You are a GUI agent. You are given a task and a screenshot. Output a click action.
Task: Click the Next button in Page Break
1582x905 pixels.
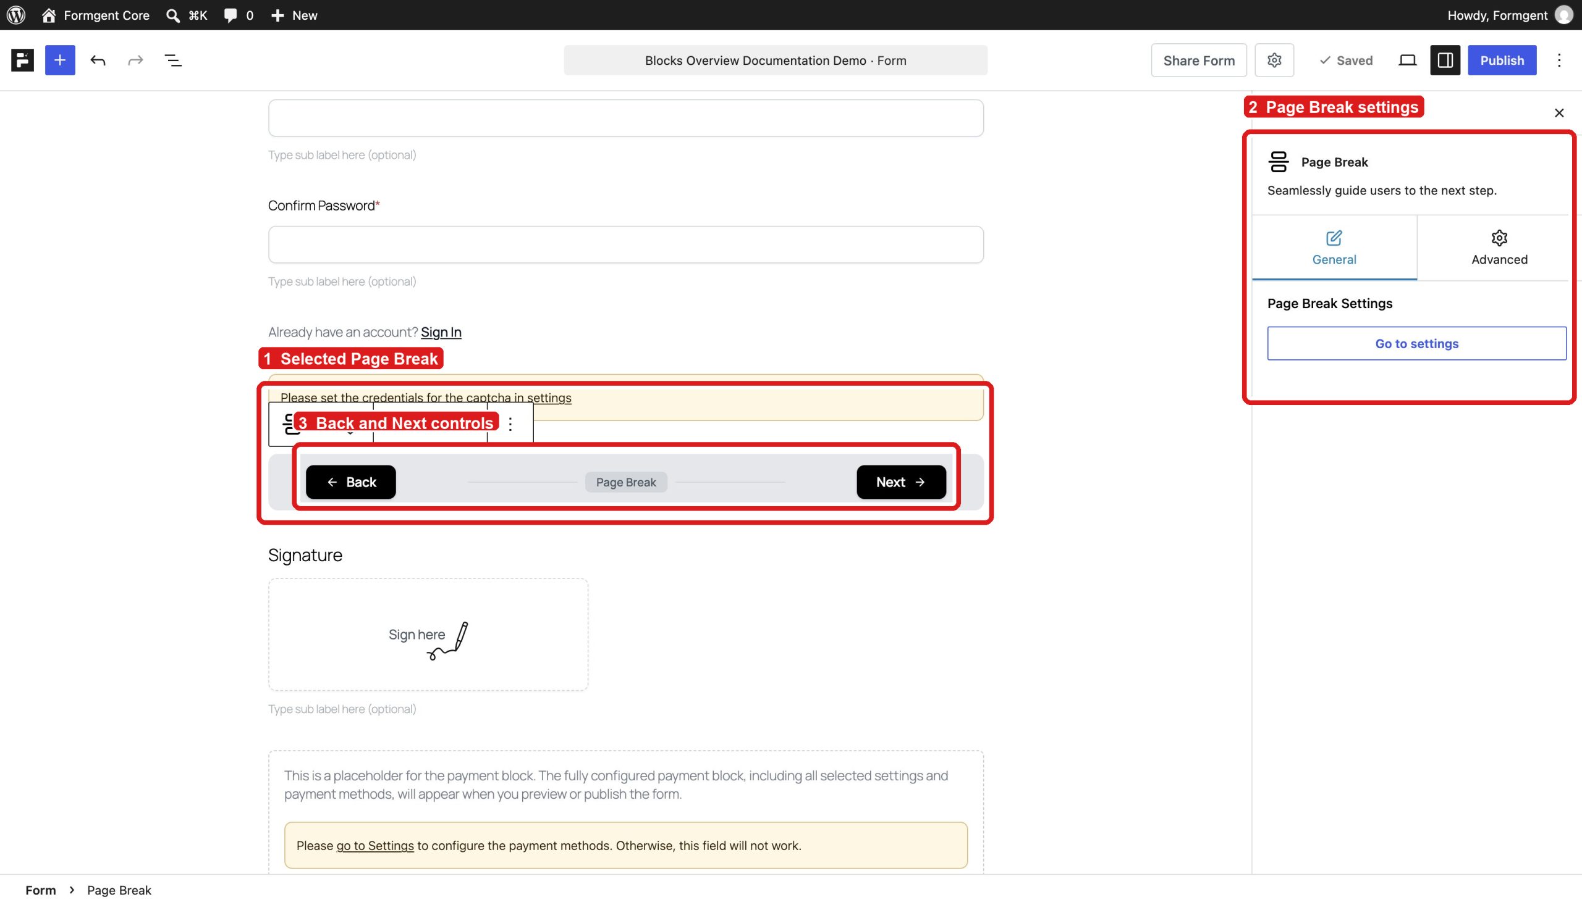pyautogui.click(x=901, y=482)
